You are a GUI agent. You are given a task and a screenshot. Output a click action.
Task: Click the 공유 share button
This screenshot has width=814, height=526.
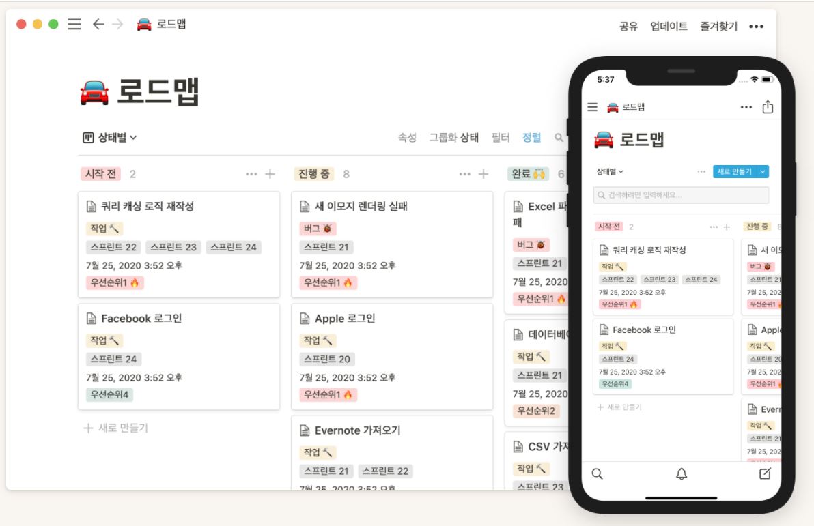tap(628, 26)
